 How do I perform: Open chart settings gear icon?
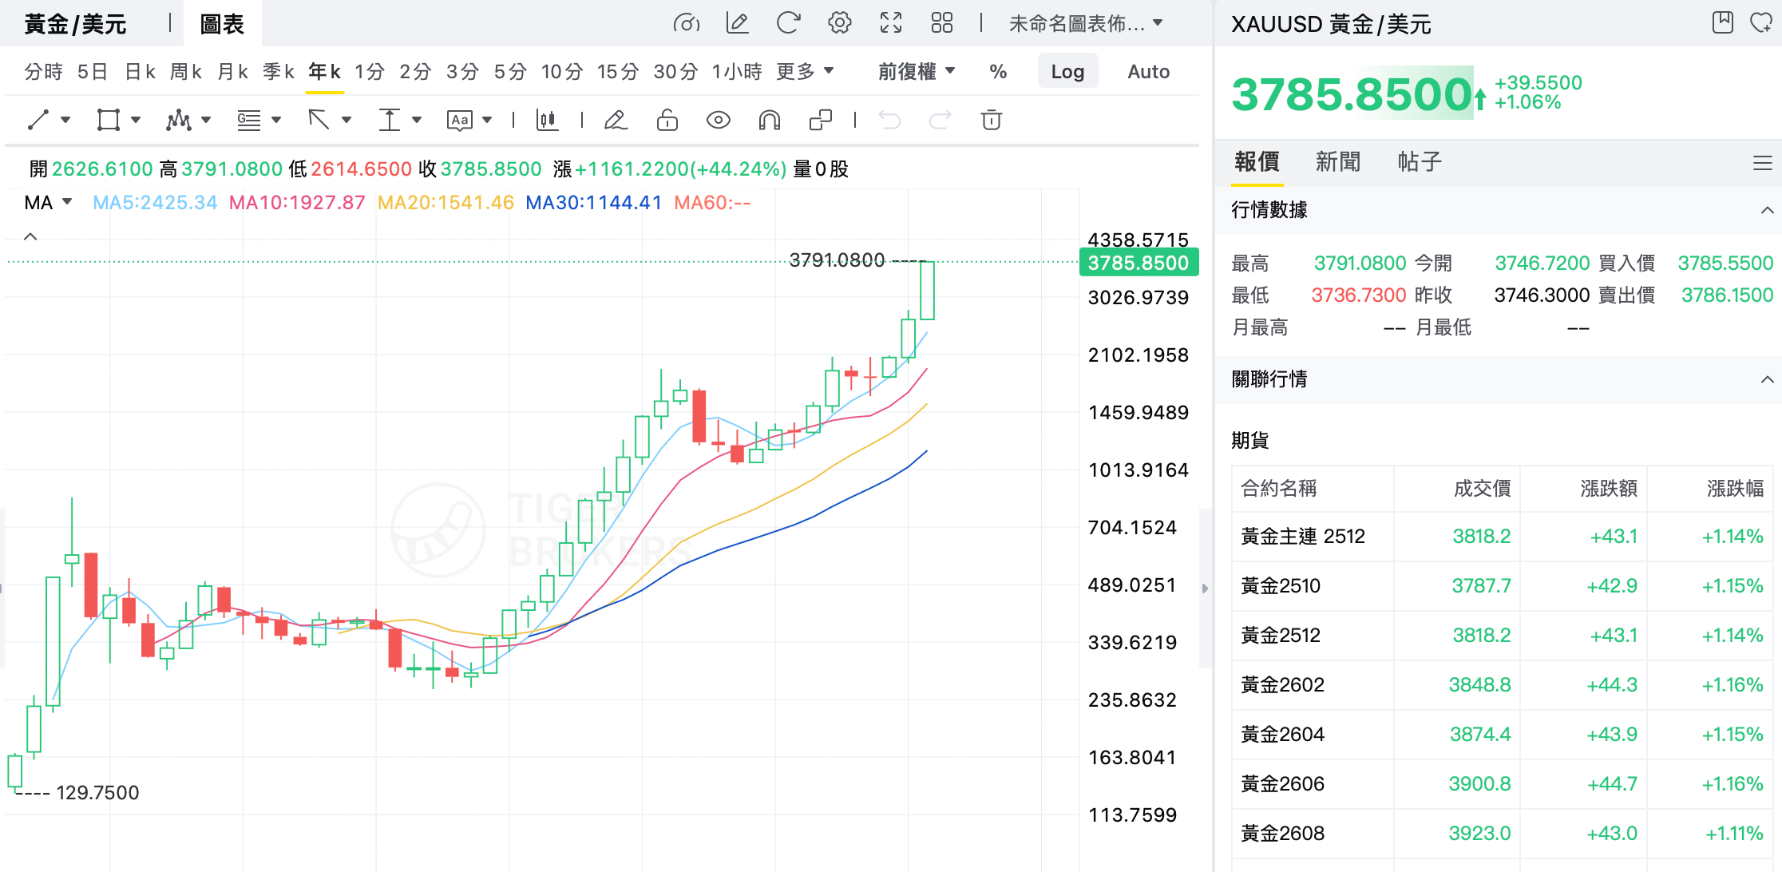[x=839, y=23]
